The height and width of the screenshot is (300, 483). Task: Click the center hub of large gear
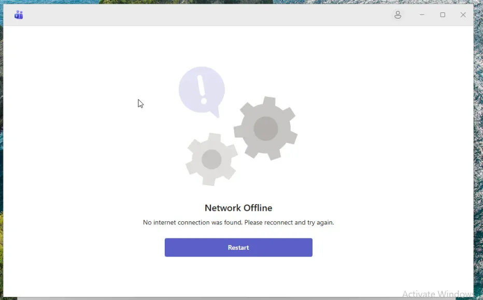click(x=266, y=128)
